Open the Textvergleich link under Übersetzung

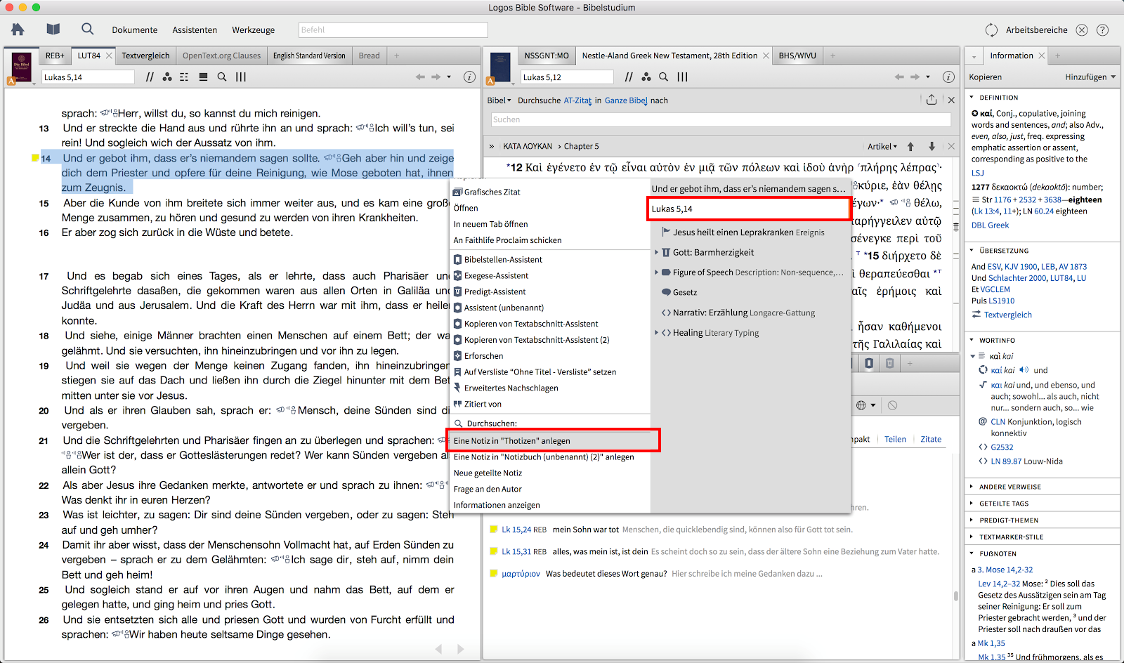click(1007, 315)
